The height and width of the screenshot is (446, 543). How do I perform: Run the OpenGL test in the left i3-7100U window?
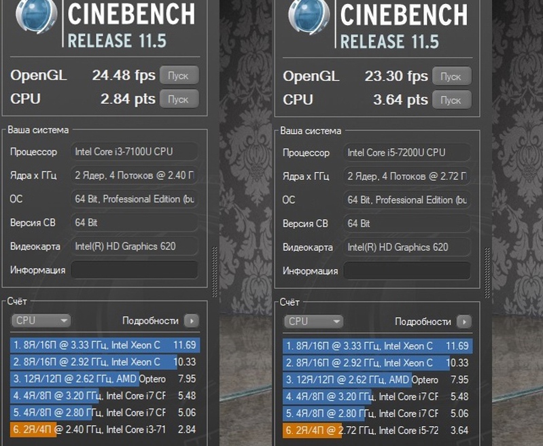[179, 75]
